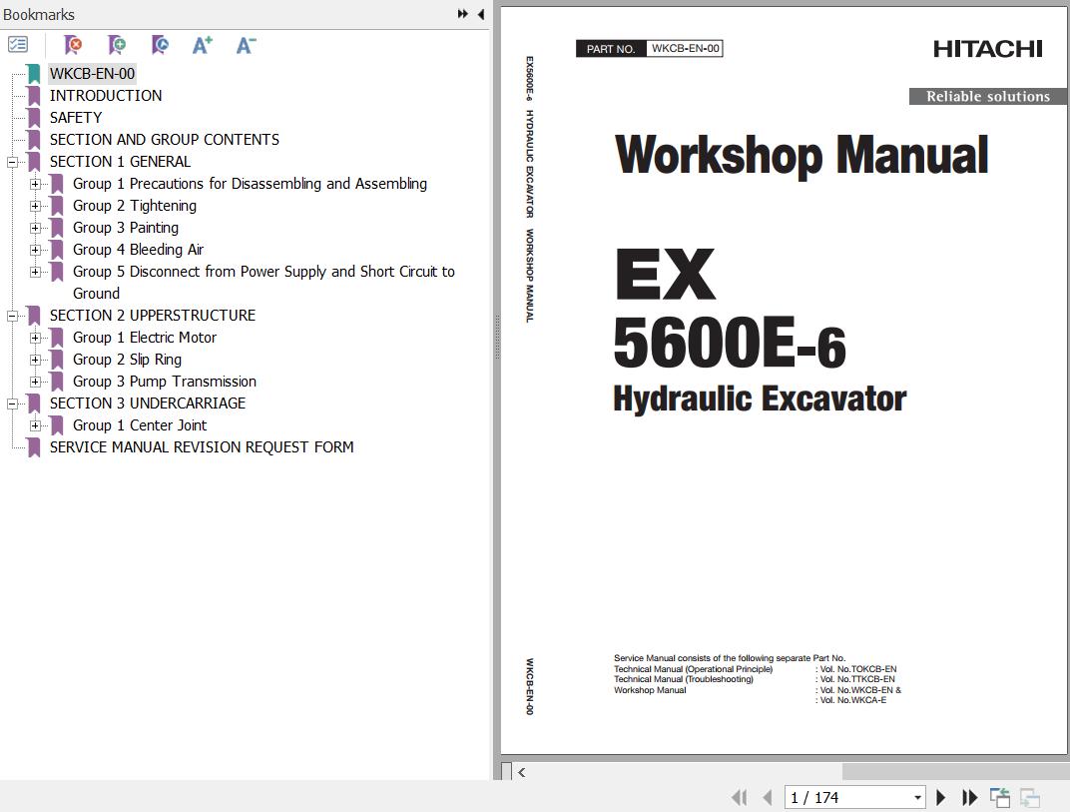The height and width of the screenshot is (812, 1070).
Task: Open Group 1 Center Joint bookmark
Action: click(139, 424)
